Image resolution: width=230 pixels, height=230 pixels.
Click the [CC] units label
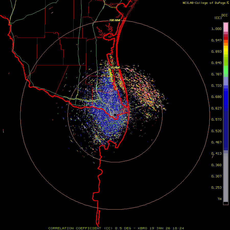(x=218, y=18)
